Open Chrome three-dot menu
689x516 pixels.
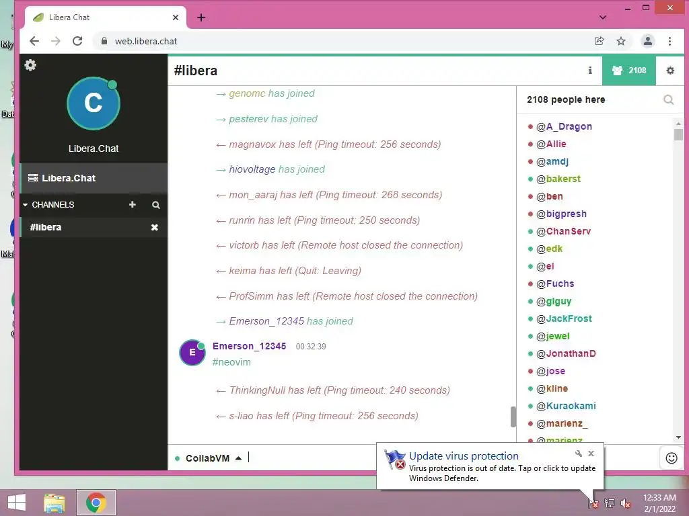(x=669, y=41)
